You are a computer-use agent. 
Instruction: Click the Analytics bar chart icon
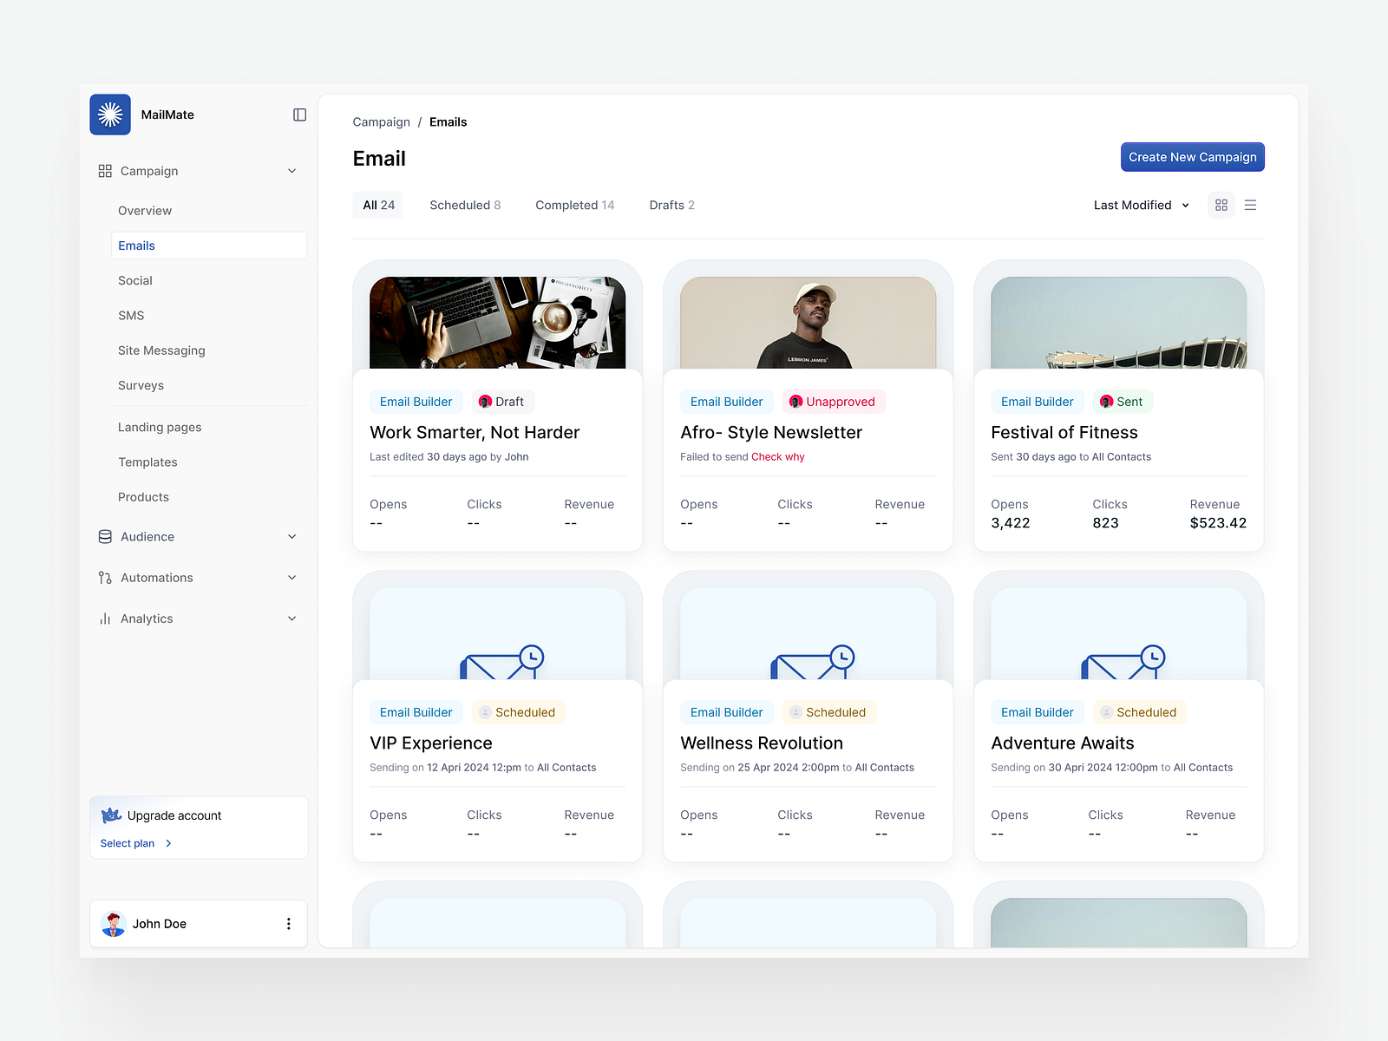[105, 619]
